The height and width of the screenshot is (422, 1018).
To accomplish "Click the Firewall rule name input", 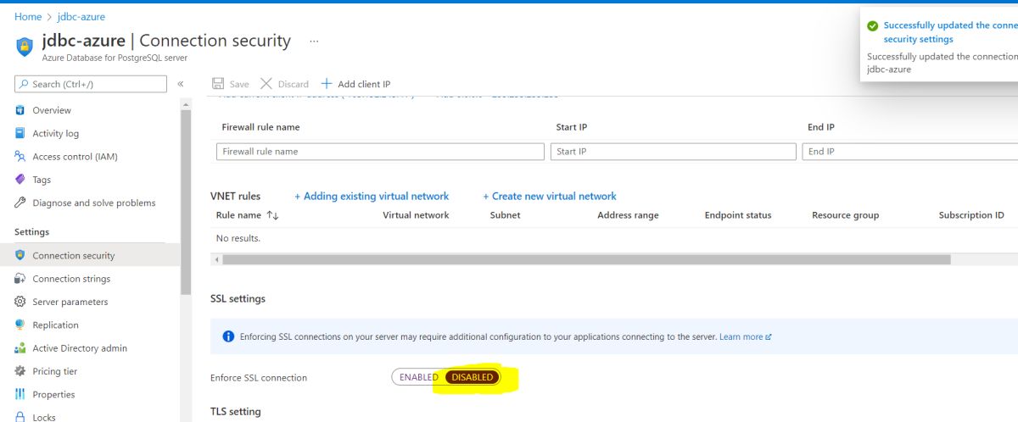I will coord(380,151).
